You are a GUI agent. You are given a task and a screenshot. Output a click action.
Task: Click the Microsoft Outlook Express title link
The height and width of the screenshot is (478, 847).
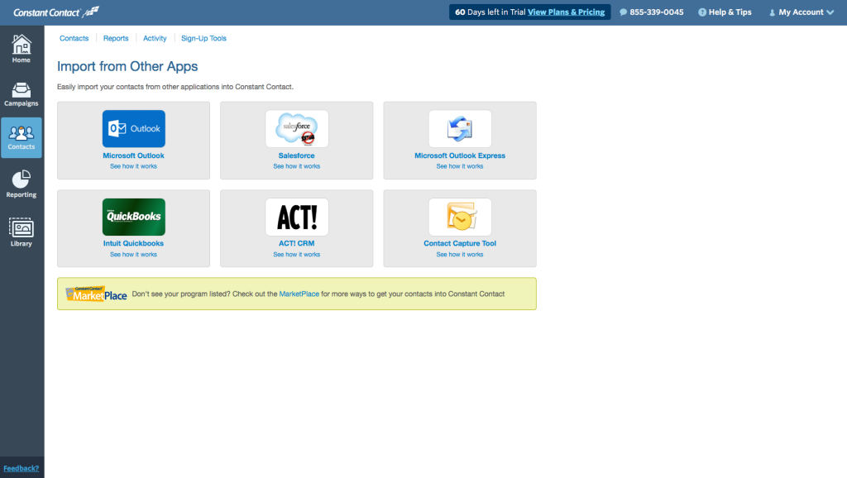460,155
